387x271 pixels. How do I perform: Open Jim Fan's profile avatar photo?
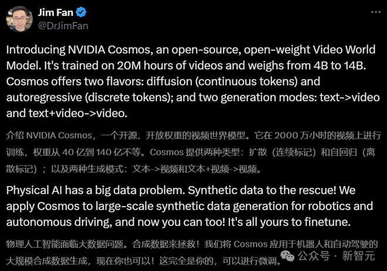19,19
